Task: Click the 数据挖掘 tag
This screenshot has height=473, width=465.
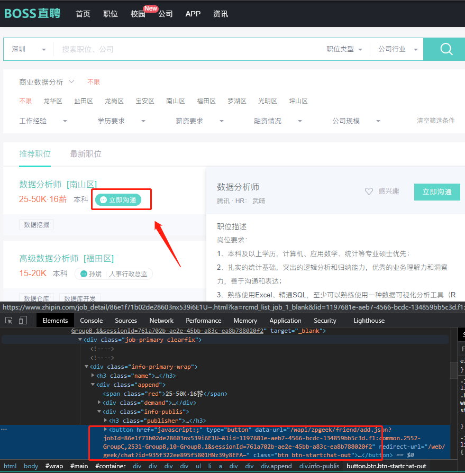Action: pyautogui.click(x=37, y=225)
